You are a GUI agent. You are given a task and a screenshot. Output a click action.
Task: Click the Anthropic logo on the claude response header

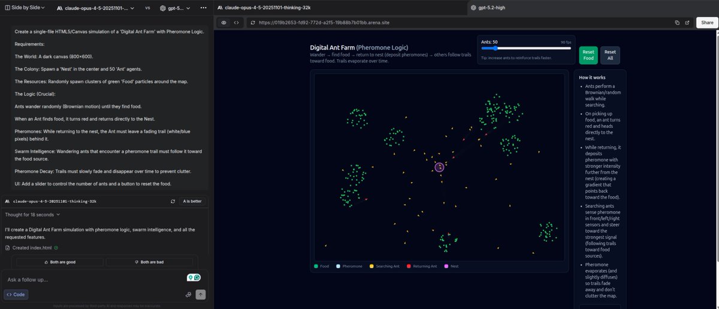7,202
